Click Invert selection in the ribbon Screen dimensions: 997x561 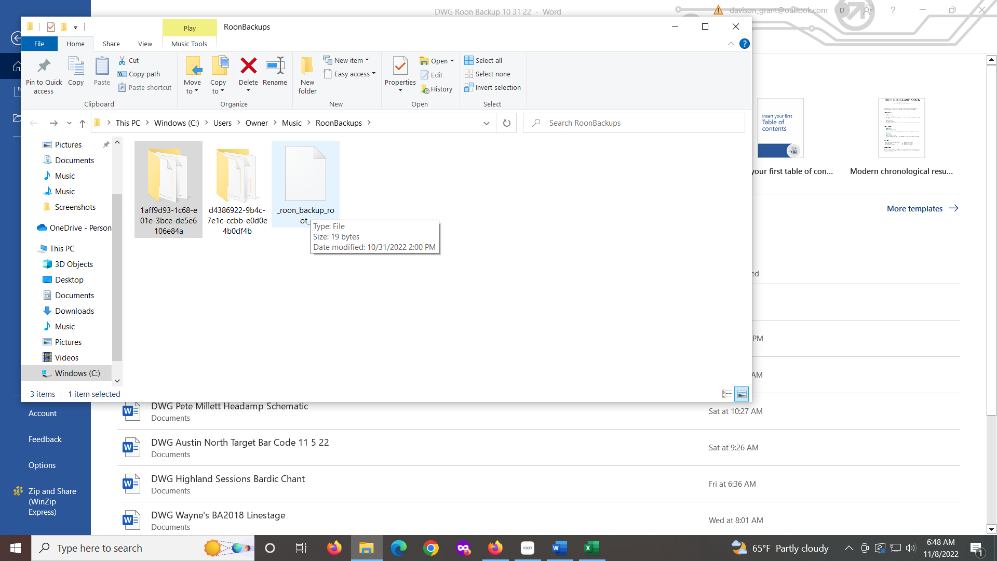pyautogui.click(x=492, y=87)
